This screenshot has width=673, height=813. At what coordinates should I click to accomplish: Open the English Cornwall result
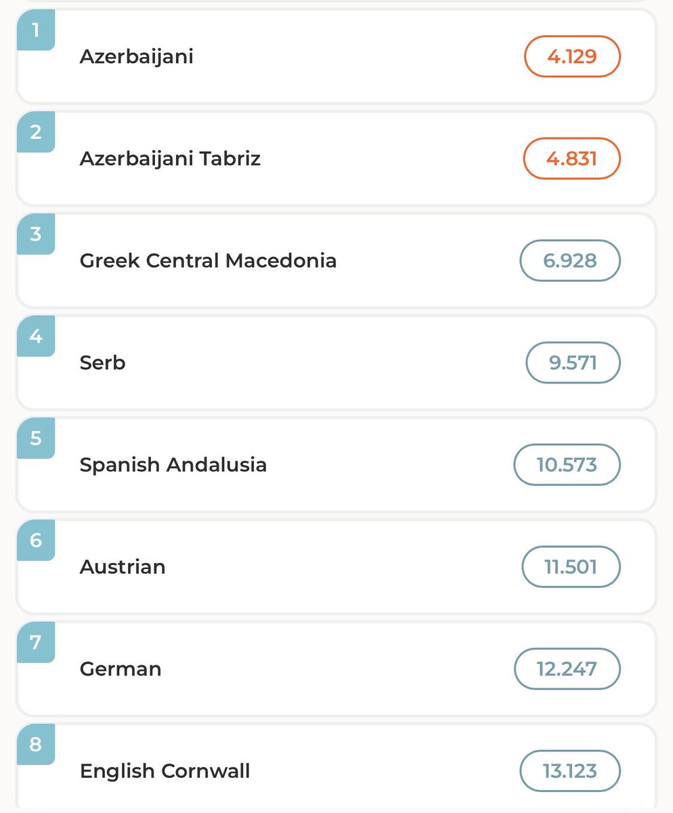point(336,767)
